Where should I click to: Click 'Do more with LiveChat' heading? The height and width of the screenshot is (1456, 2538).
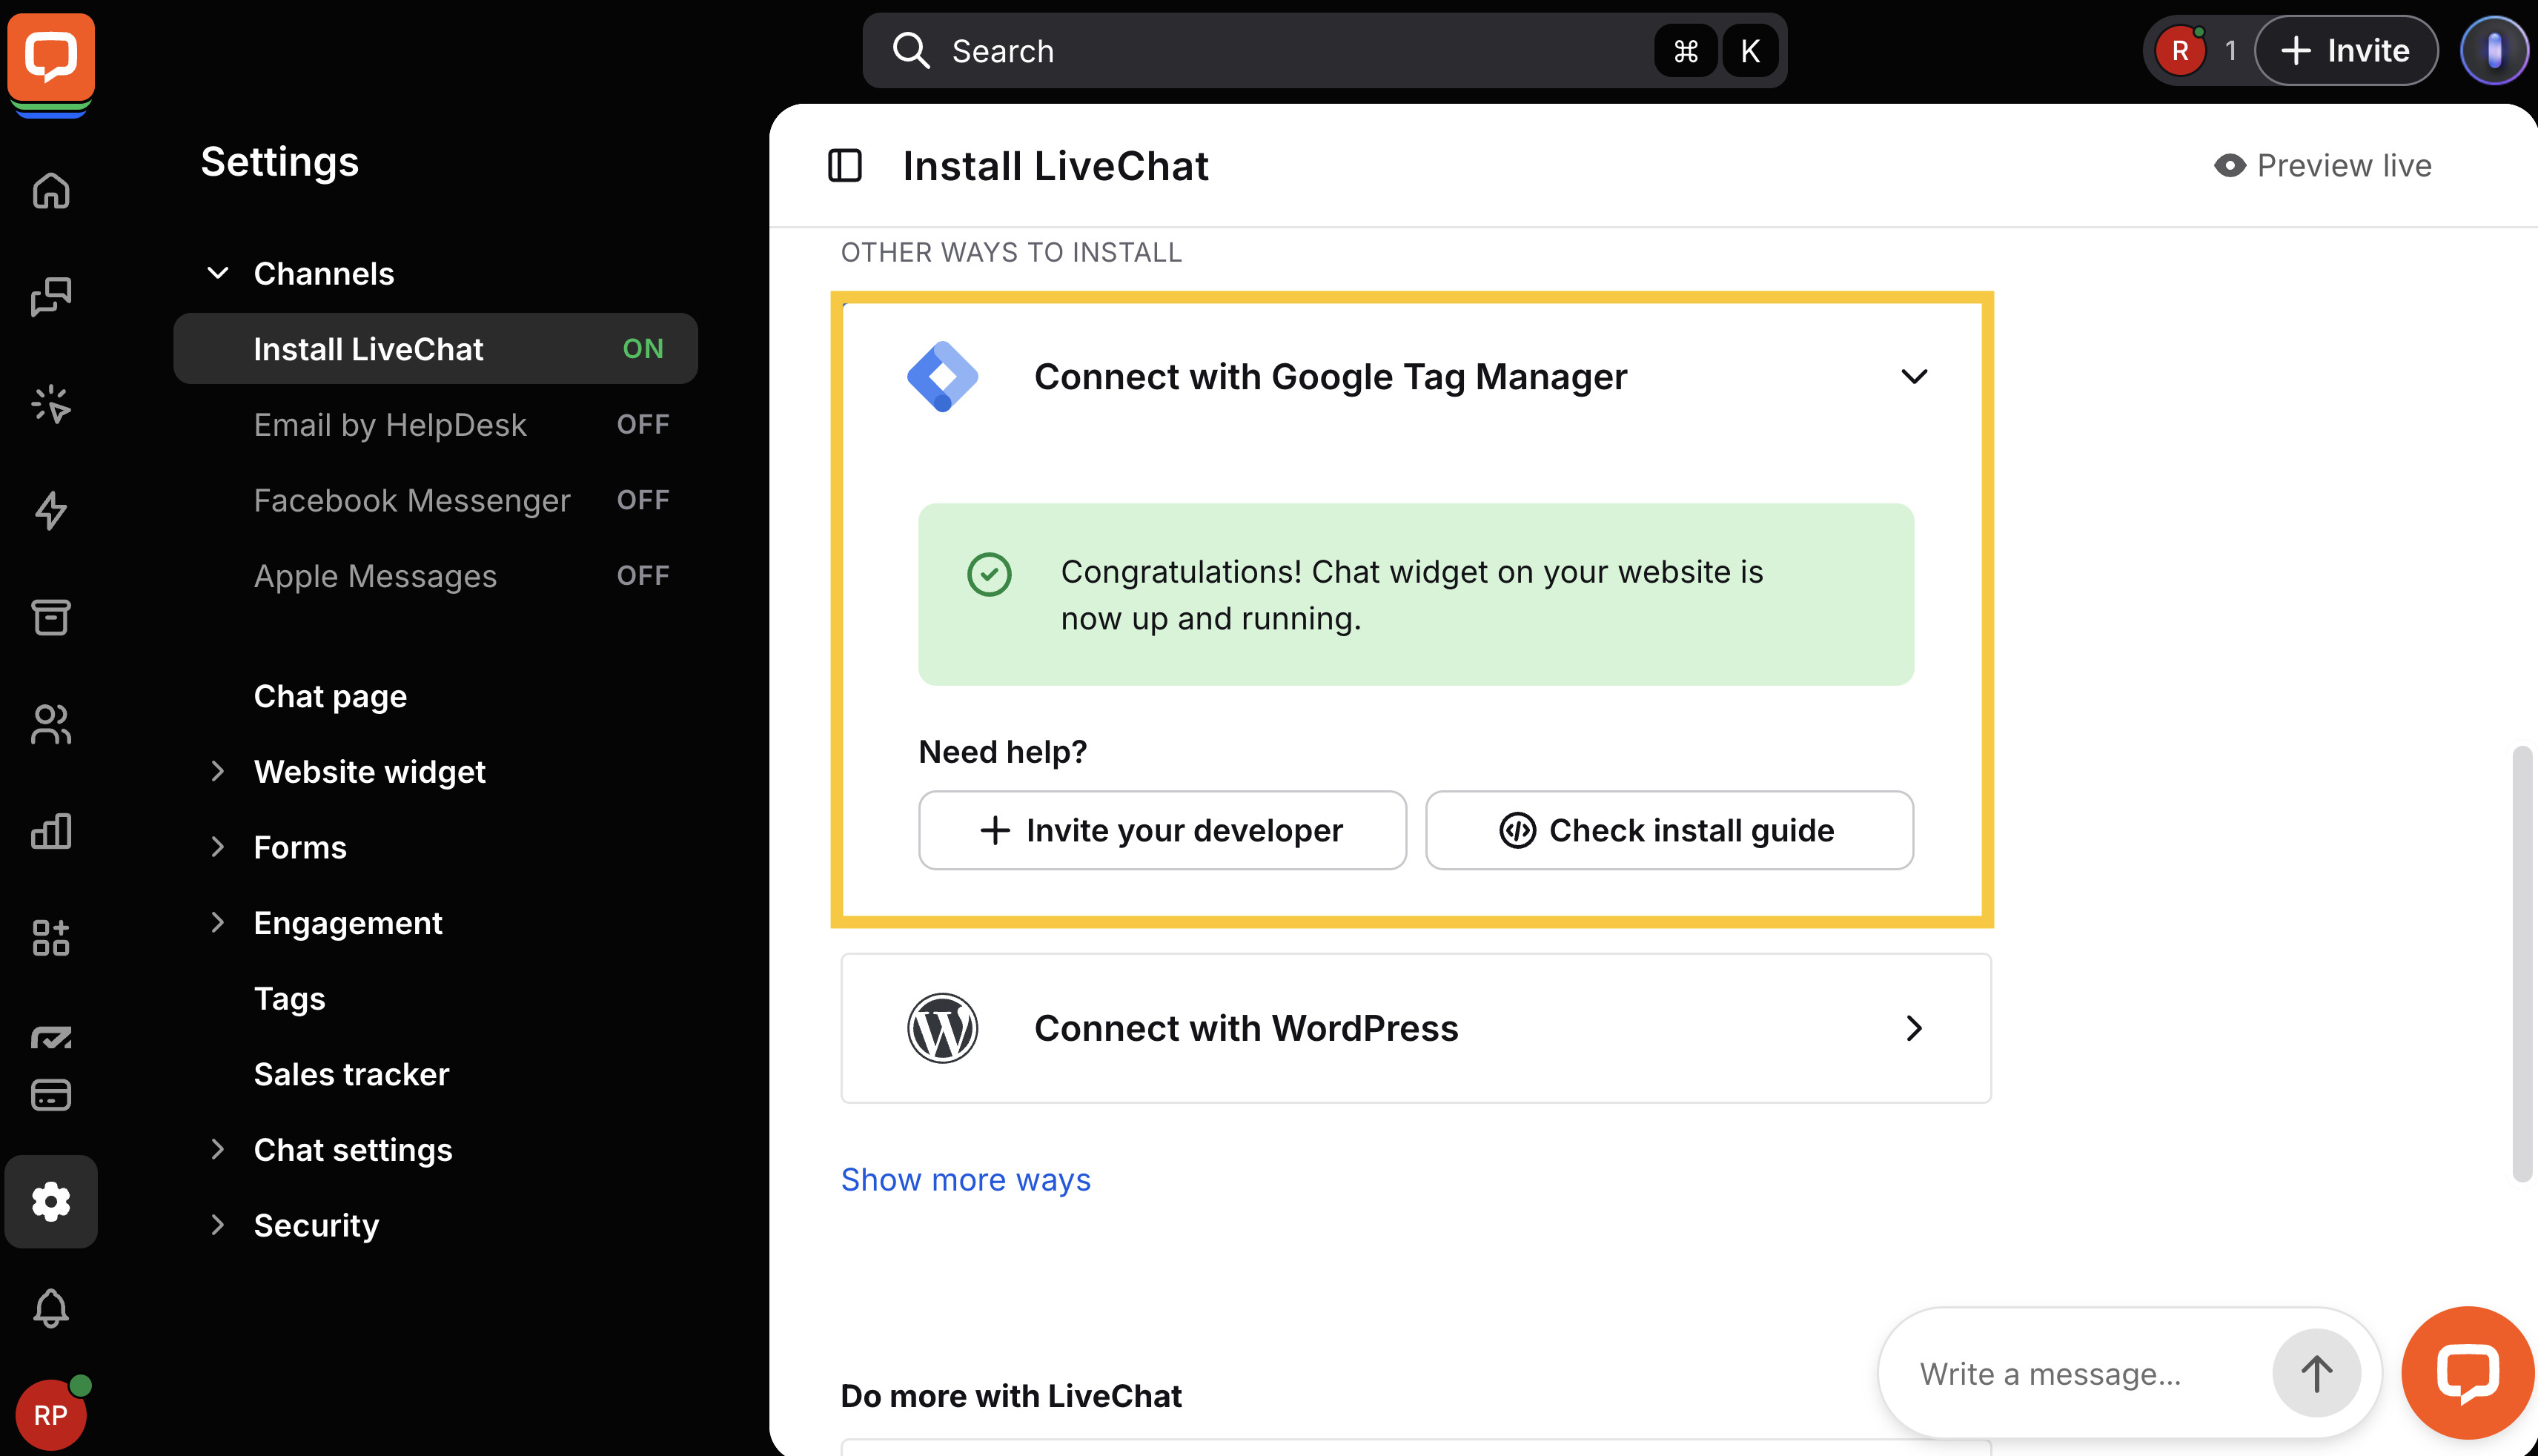[1010, 1395]
